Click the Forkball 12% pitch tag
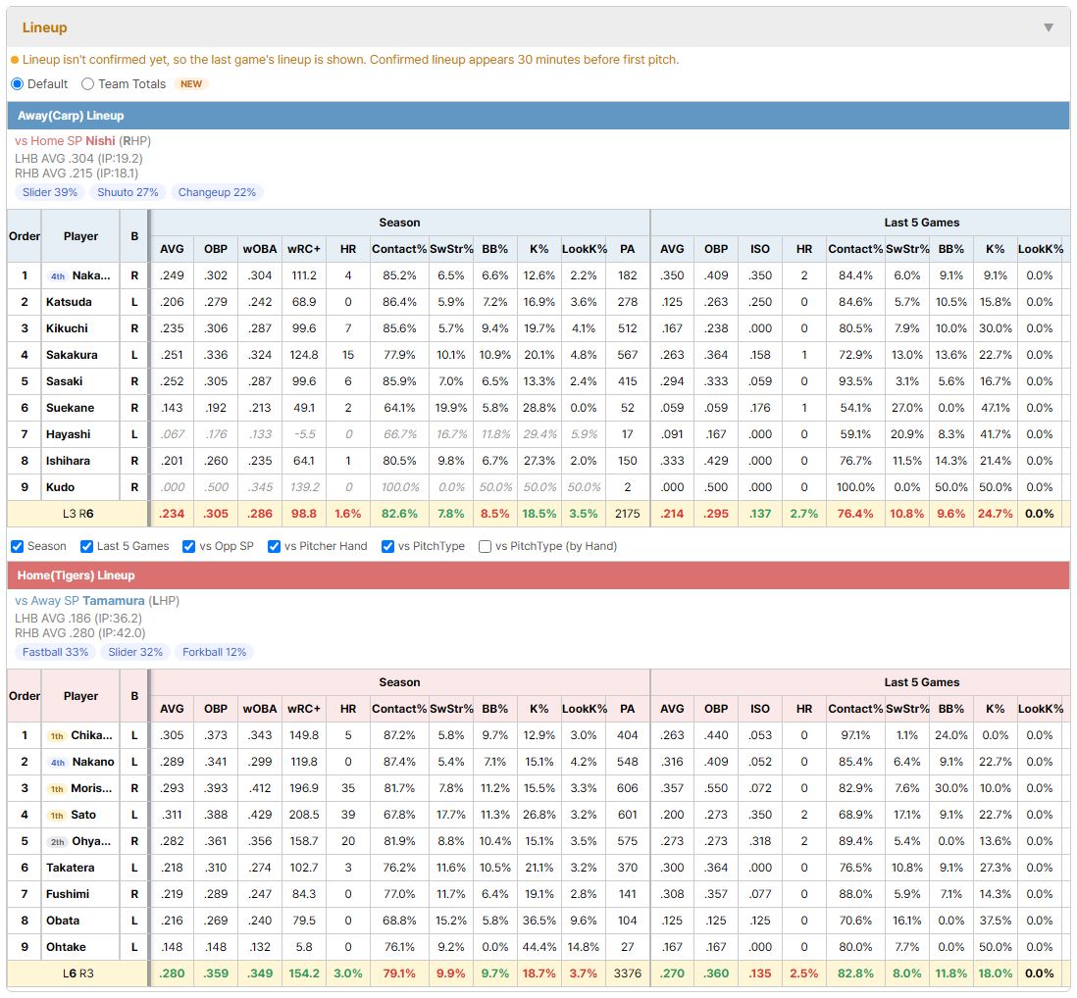The image size is (1077, 998). [214, 652]
